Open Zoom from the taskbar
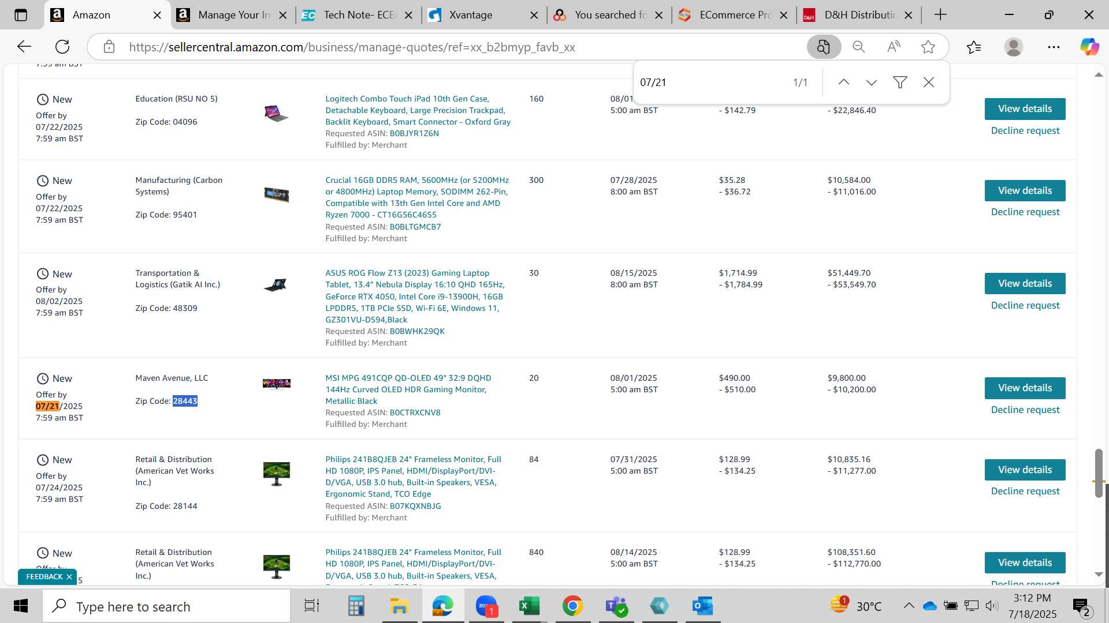This screenshot has width=1109, height=623. (x=486, y=606)
